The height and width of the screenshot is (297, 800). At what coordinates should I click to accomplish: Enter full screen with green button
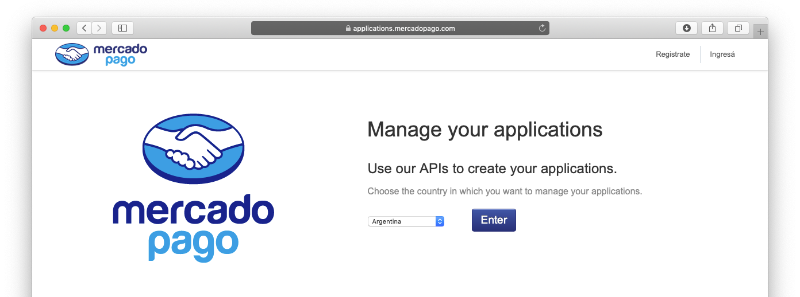pyautogui.click(x=66, y=28)
